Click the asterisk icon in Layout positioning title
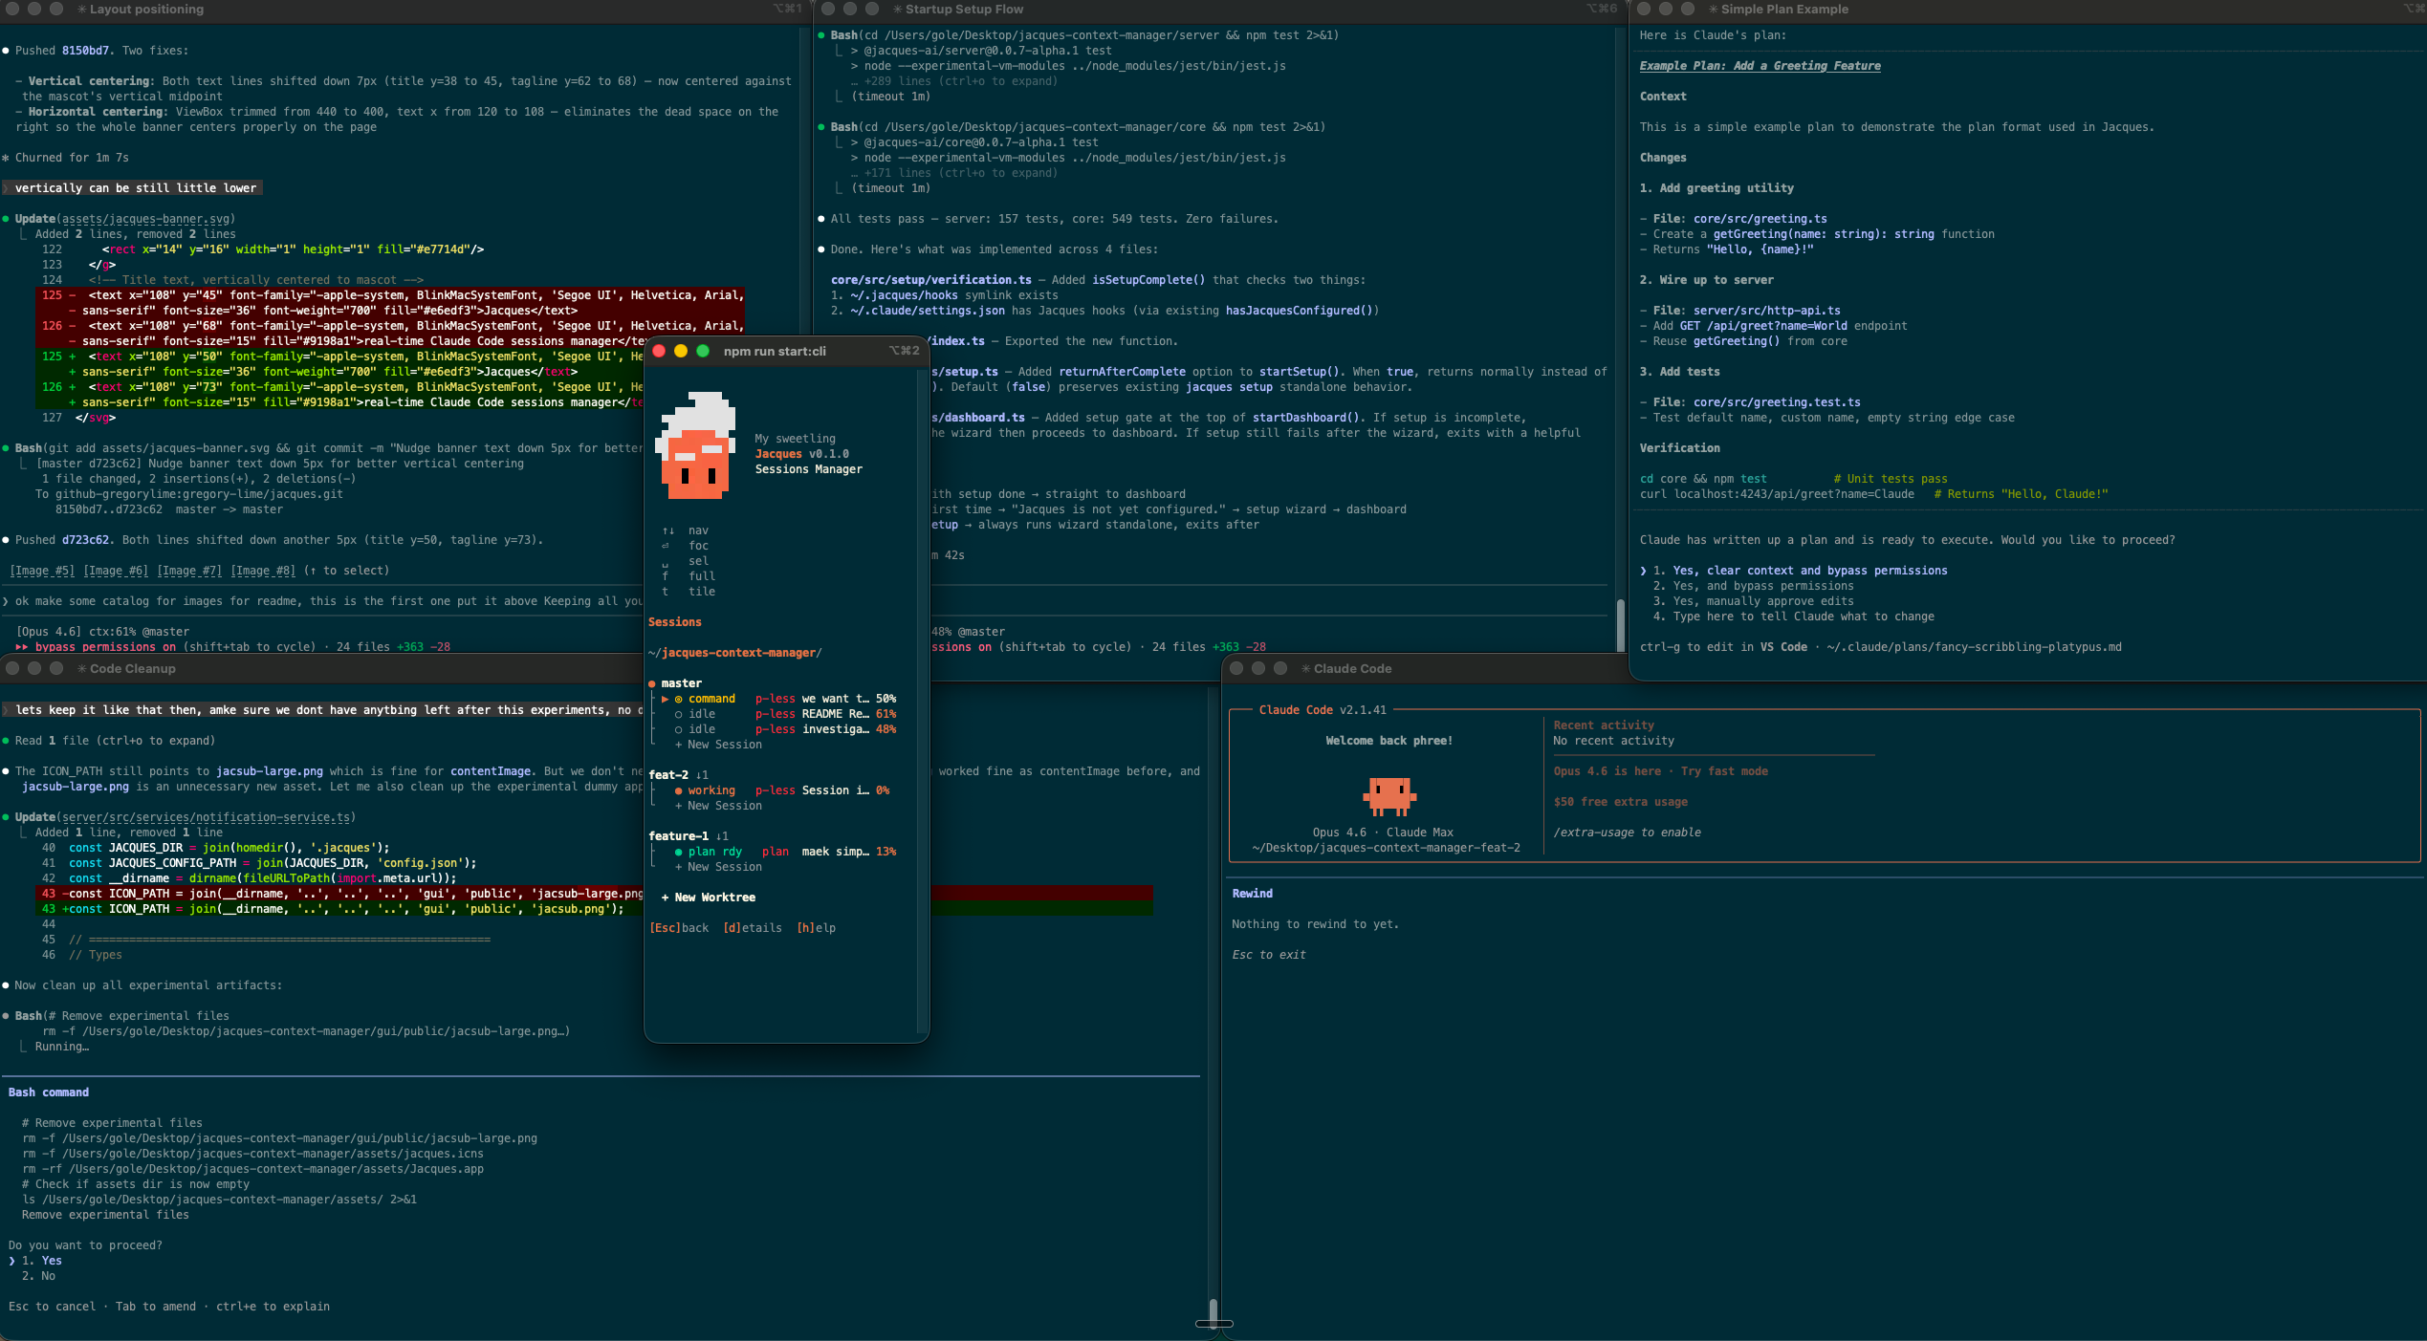This screenshot has height=1341, width=2427. pos(82,10)
